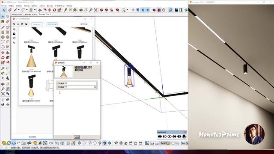Screen dimensions: 274x154
Task: Click the first outlined button in library panel header
Action: coord(37,24)
